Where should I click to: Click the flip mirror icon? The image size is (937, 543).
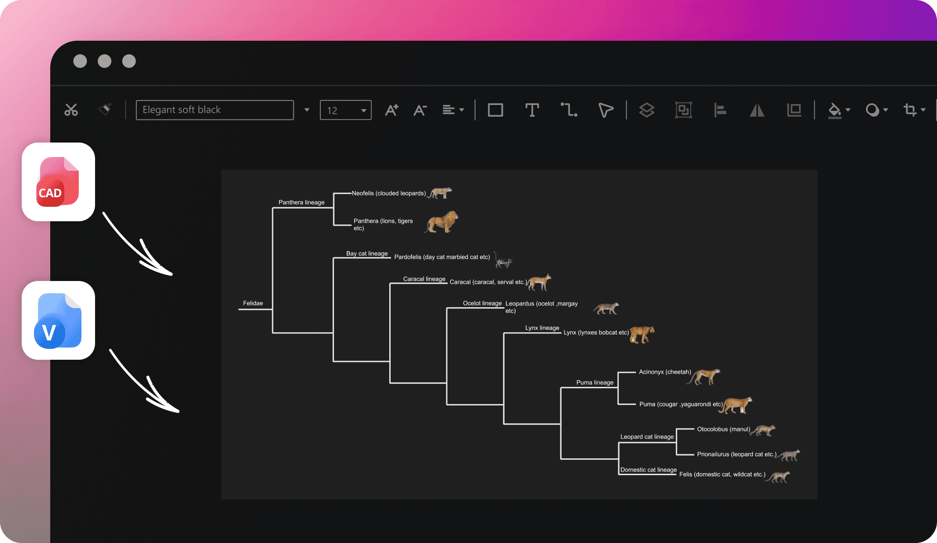tap(757, 110)
